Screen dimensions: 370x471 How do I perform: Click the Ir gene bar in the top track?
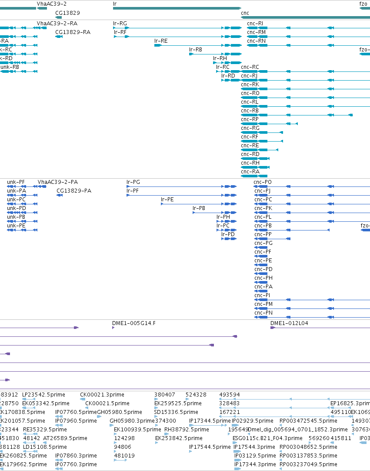click(177, 8)
